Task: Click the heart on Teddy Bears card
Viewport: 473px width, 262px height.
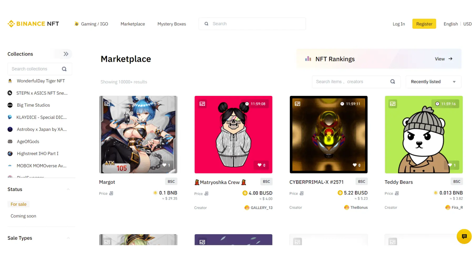Action: click(450, 165)
